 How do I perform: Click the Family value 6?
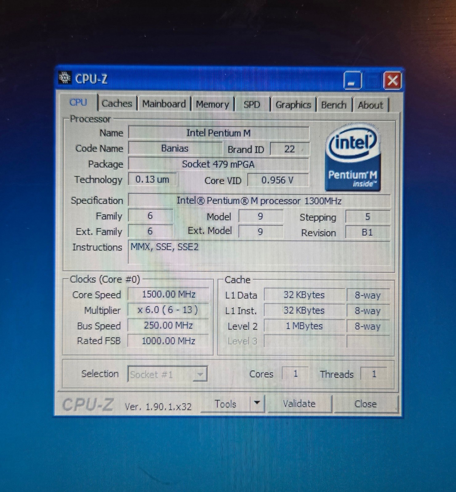coord(150,216)
